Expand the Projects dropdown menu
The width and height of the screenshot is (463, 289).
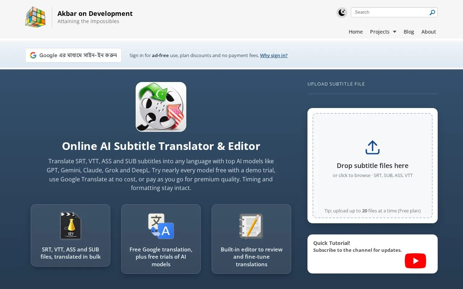[383, 32]
